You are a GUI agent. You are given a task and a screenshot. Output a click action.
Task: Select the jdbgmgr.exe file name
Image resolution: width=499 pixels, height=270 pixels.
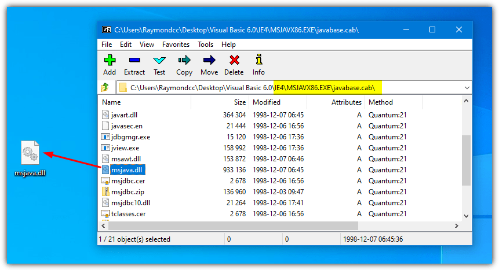click(130, 137)
